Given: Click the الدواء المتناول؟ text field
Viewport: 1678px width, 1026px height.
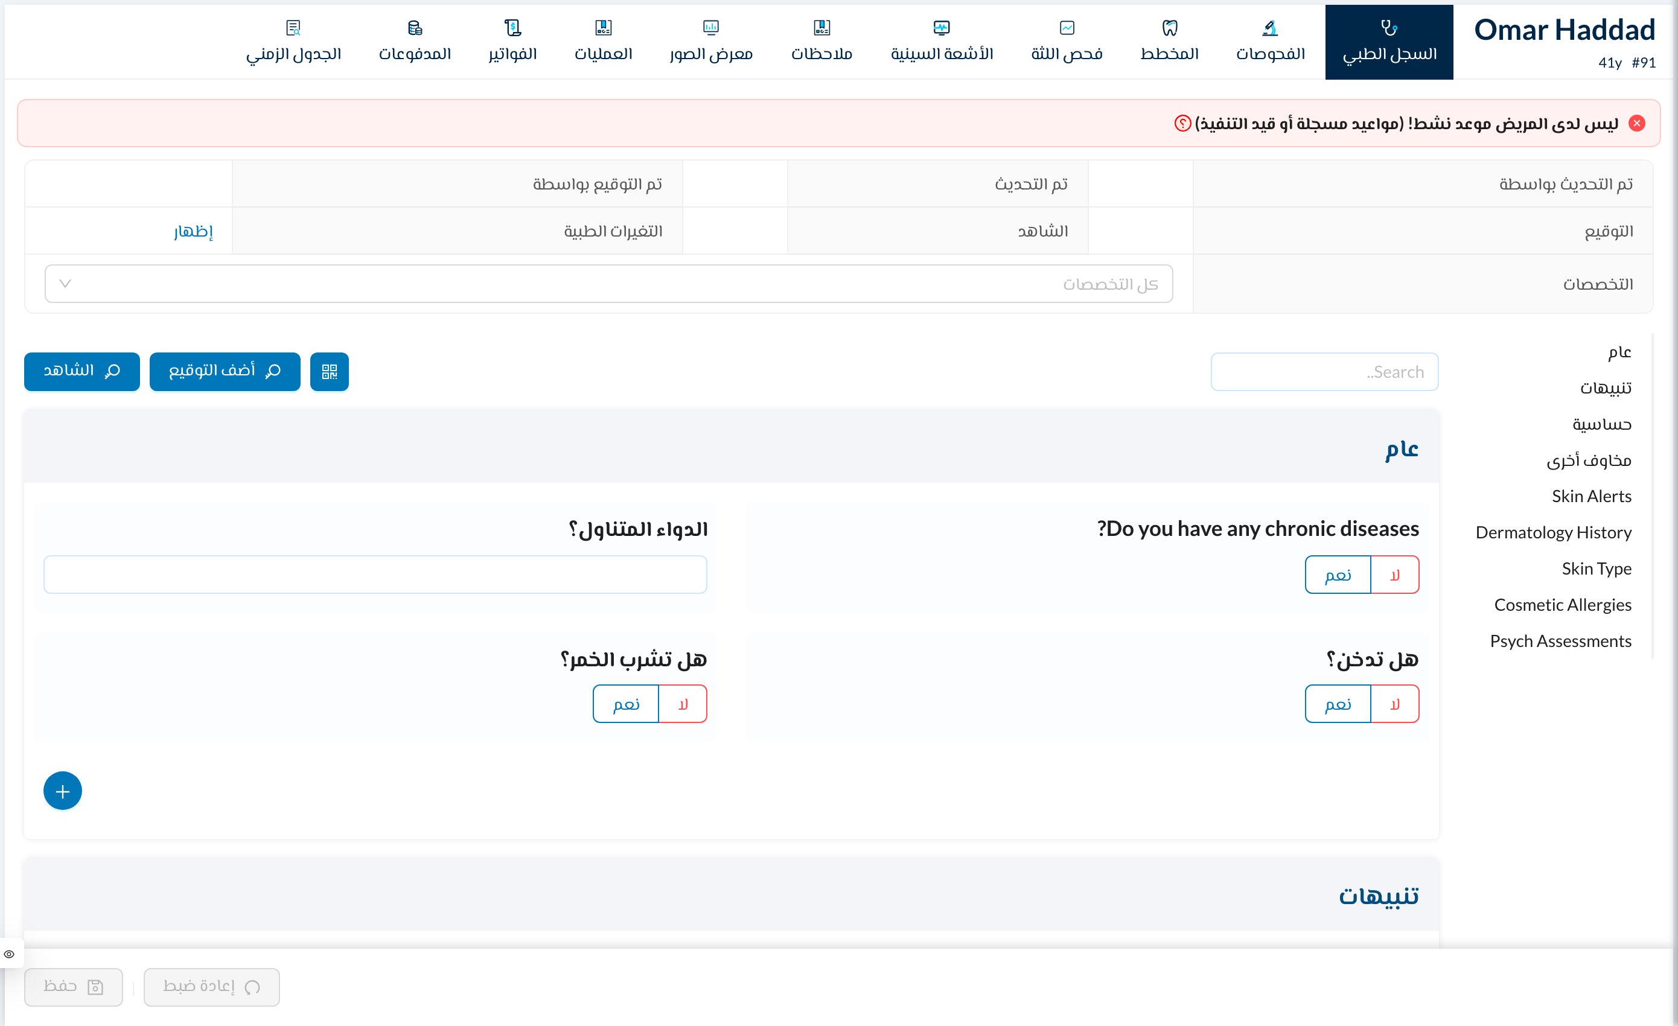Looking at the screenshot, I should (x=375, y=575).
